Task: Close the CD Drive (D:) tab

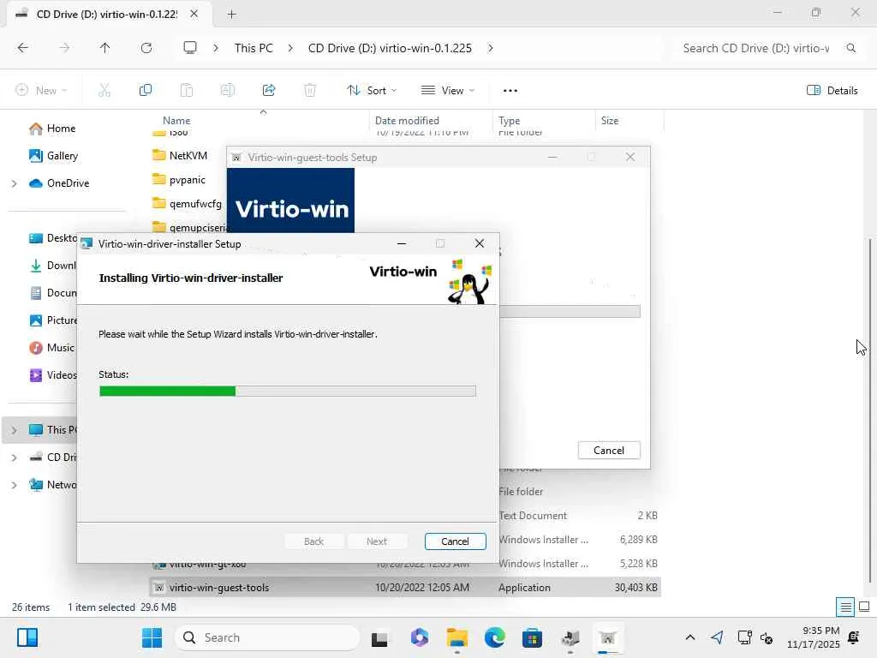Action: click(194, 14)
